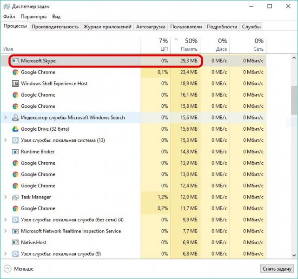Open the Параметры menu
The height and width of the screenshot is (279, 298).
coord(33,17)
